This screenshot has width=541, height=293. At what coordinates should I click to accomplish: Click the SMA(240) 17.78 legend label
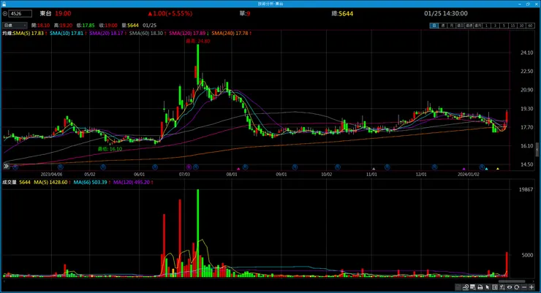[230, 33]
